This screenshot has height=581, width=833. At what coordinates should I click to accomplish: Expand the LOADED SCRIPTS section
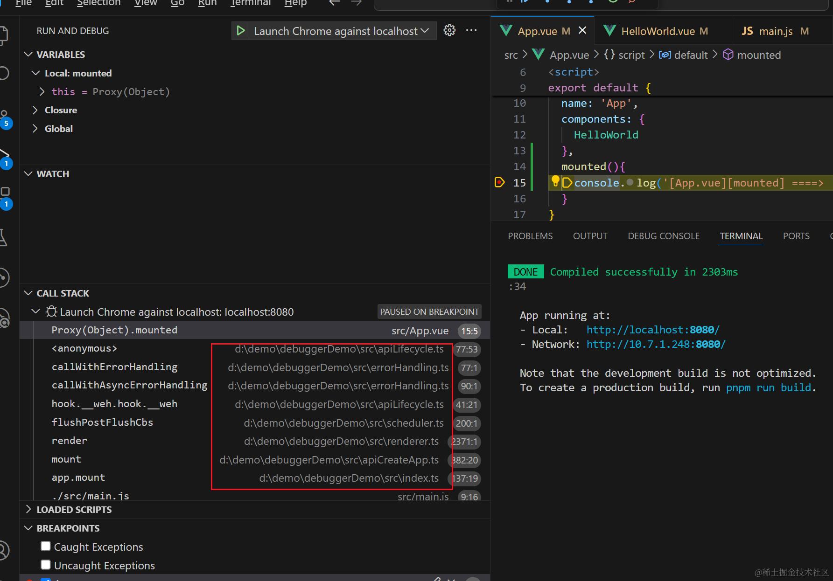click(x=28, y=509)
